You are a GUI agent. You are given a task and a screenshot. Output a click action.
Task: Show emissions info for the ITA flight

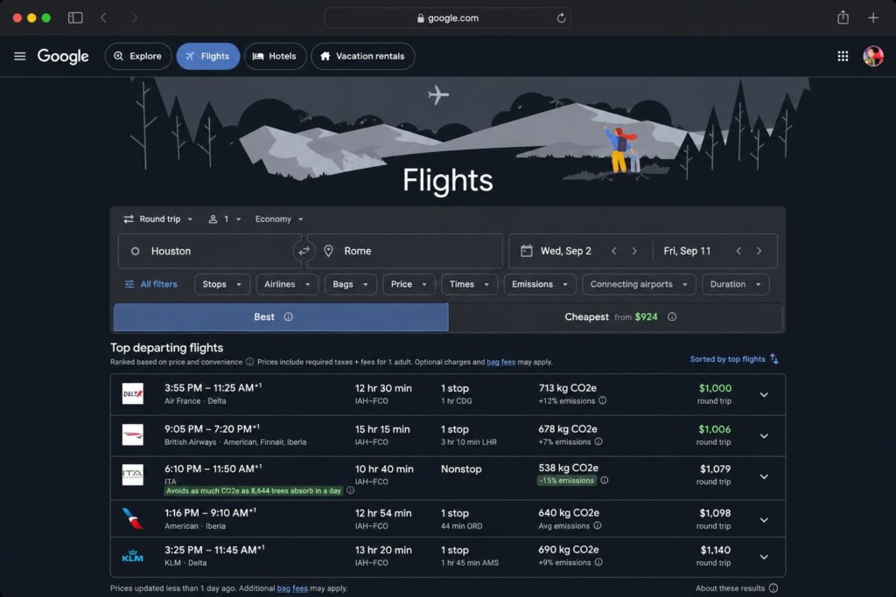[605, 481]
